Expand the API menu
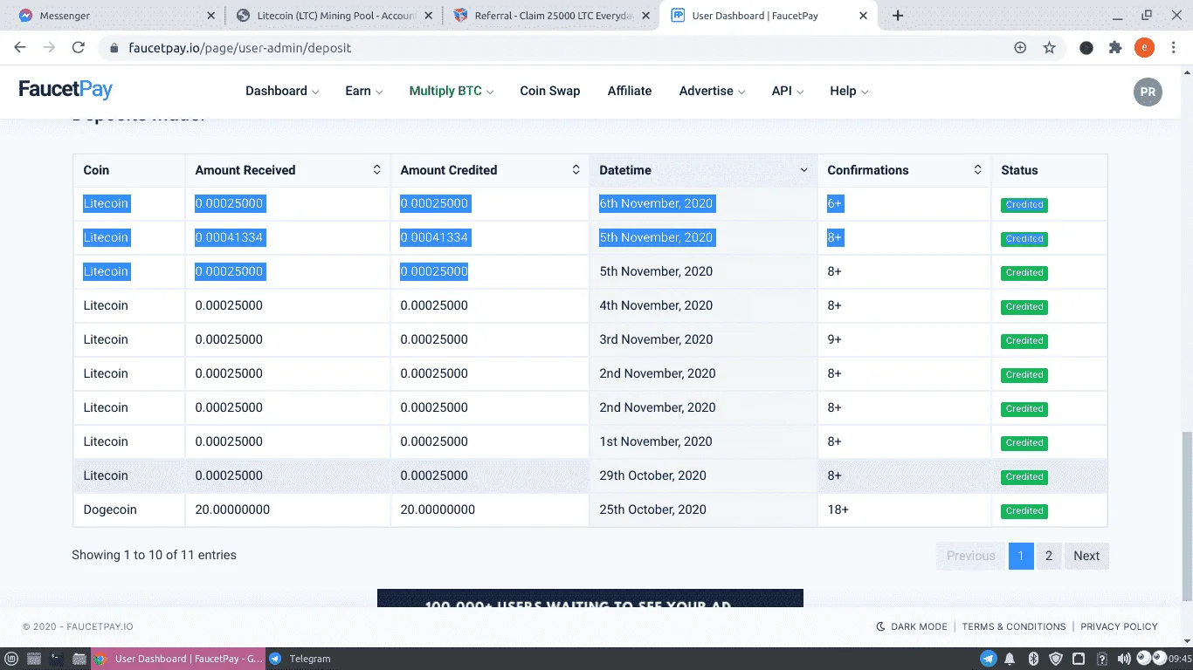This screenshot has width=1193, height=670. point(788,91)
